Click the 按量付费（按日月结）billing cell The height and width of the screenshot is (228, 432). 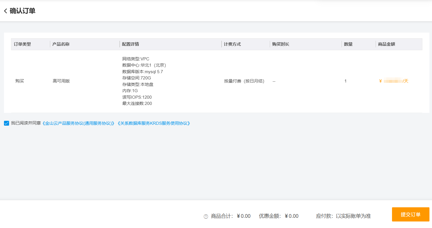[244, 81]
